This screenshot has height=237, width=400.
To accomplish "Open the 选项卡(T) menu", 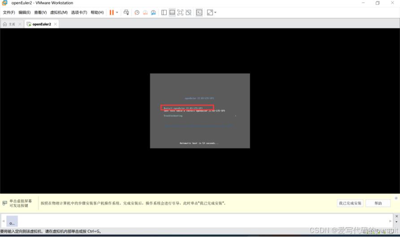I will tap(79, 13).
